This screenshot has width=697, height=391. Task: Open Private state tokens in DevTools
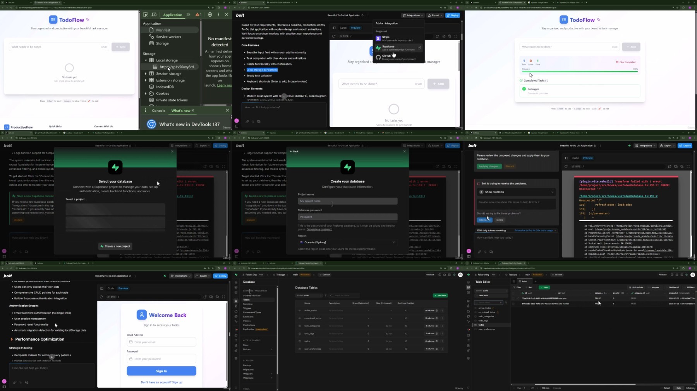pos(172,100)
